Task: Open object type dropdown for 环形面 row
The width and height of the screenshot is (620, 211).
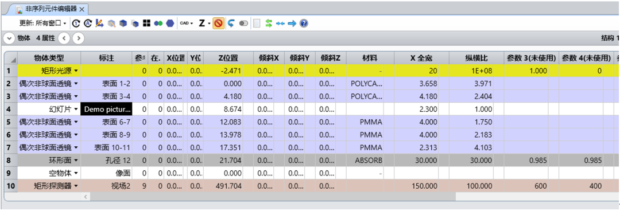Action: [x=76, y=160]
